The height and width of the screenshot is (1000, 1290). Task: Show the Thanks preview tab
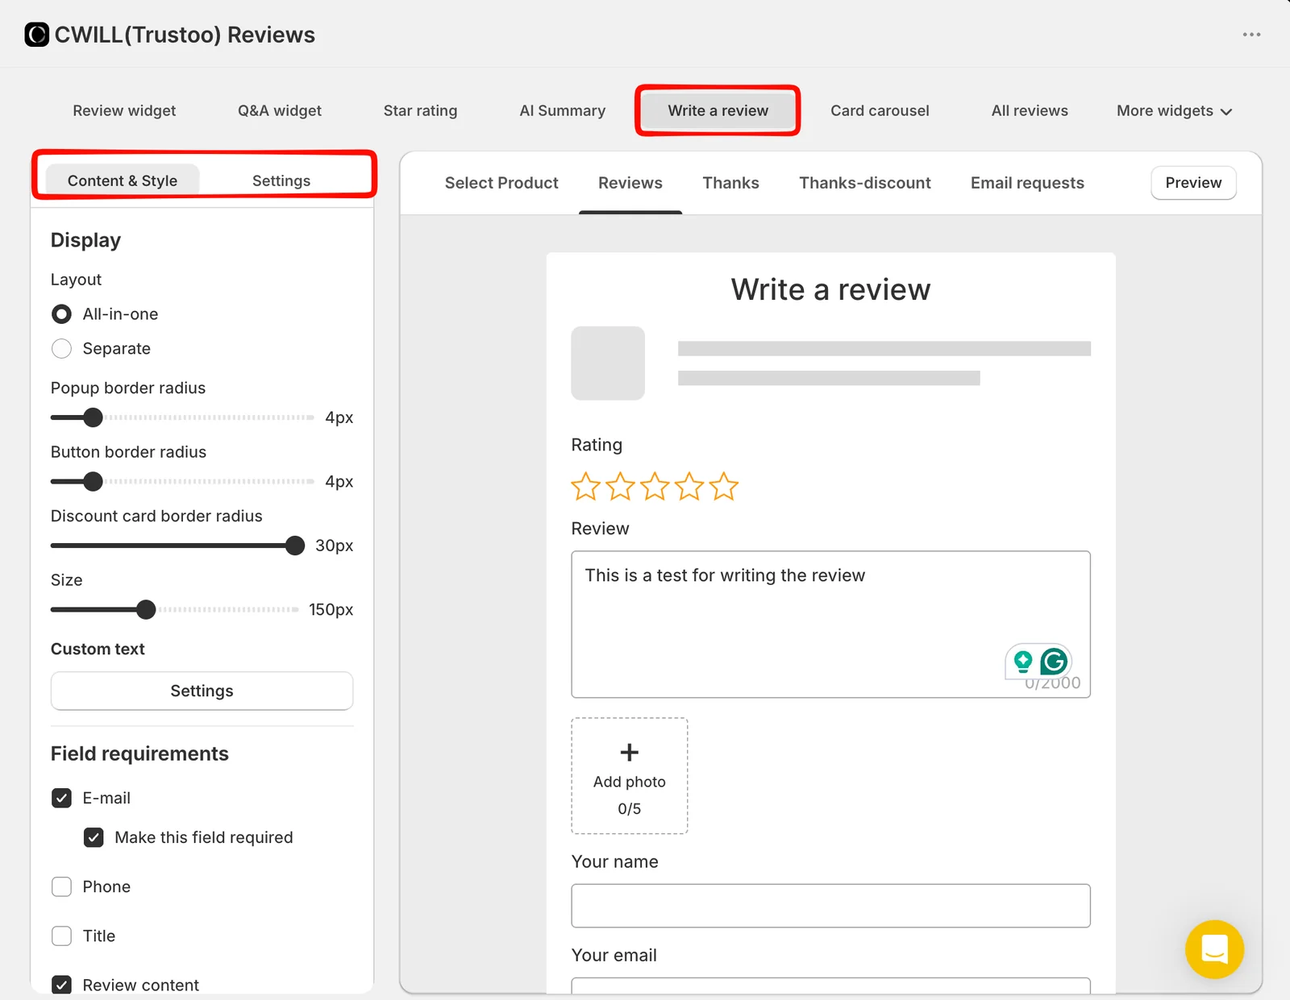click(730, 183)
